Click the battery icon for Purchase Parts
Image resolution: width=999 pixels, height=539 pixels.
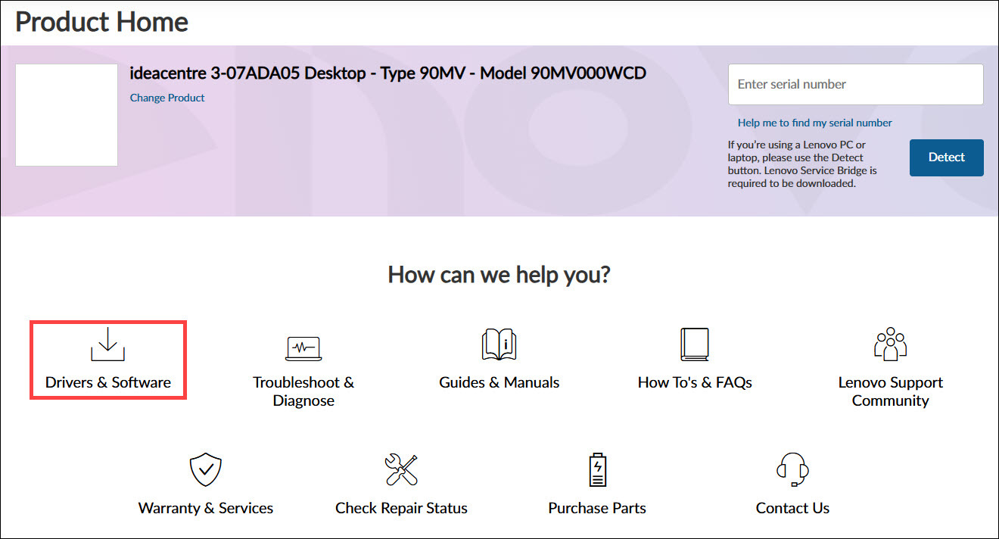click(597, 470)
